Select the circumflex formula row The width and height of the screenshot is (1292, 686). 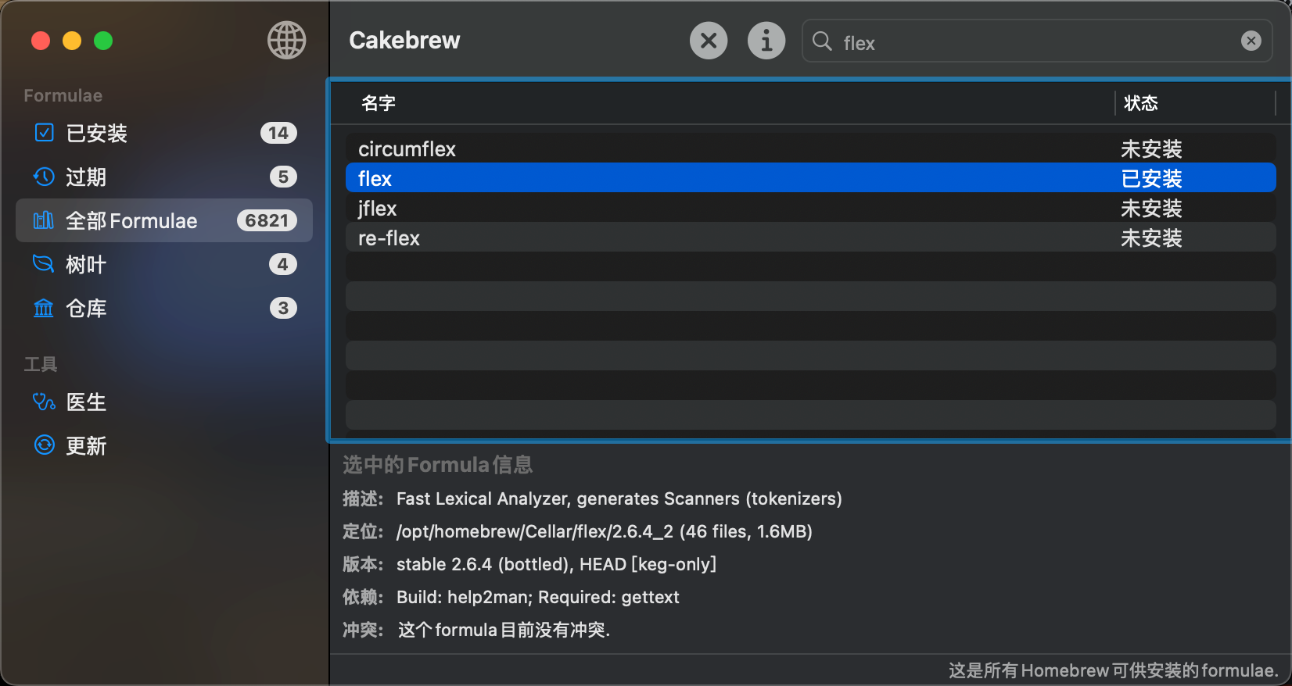tap(811, 148)
